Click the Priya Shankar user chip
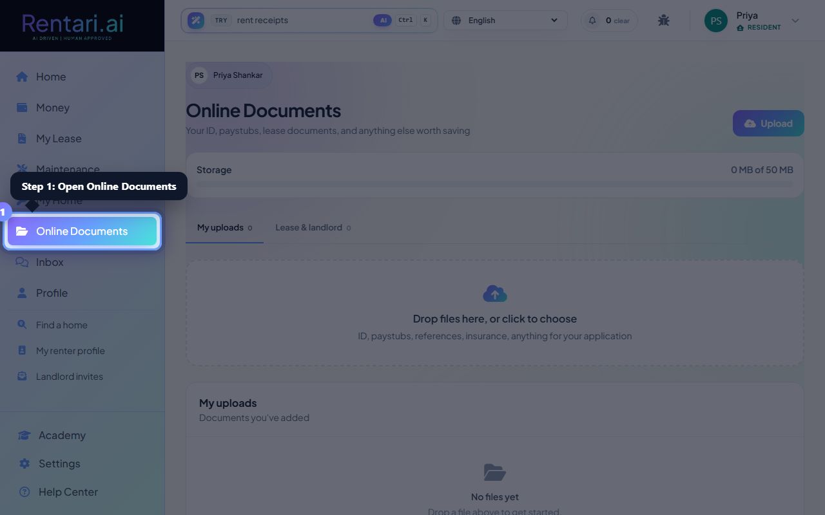The image size is (825, 515). point(229,75)
